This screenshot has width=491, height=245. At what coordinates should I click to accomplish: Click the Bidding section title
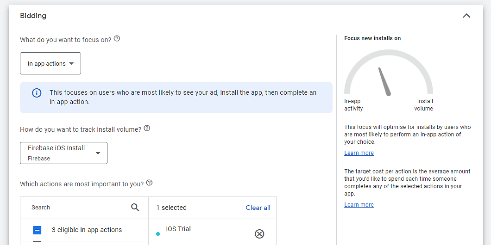coord(33,16)
